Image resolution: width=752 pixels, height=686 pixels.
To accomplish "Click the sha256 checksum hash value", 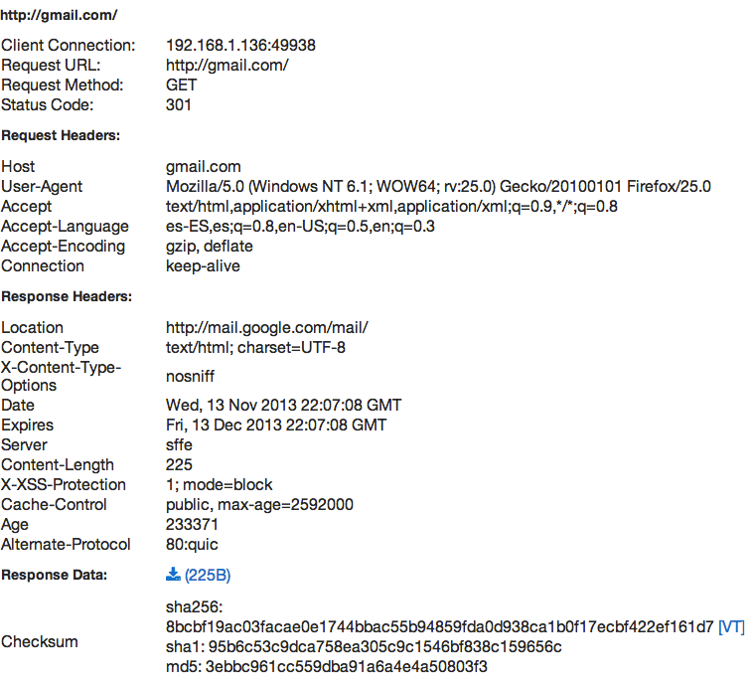I will click(x=439, y=627).
